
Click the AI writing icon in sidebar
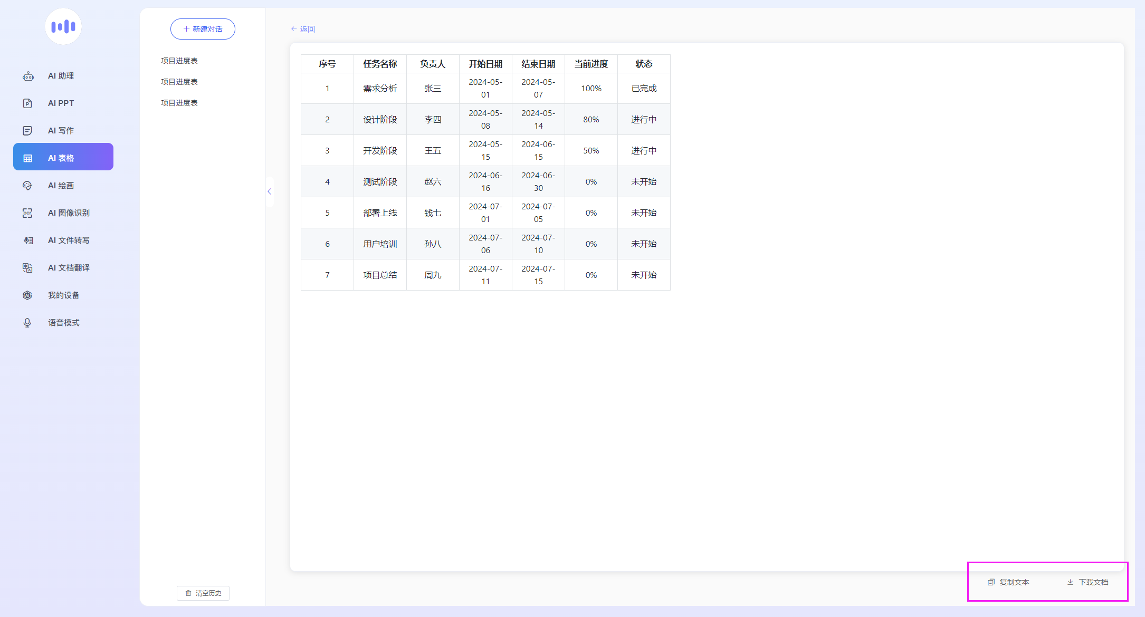28,131
